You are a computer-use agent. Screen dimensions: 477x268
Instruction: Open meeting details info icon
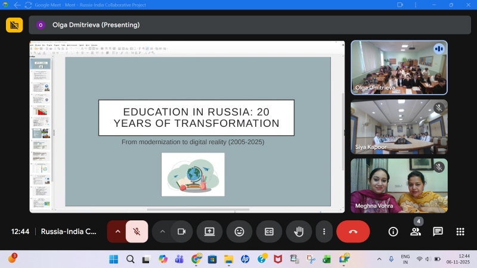coord(393,232)
